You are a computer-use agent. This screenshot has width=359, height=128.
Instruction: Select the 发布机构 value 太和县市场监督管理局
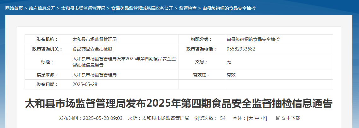pos(95,40)
